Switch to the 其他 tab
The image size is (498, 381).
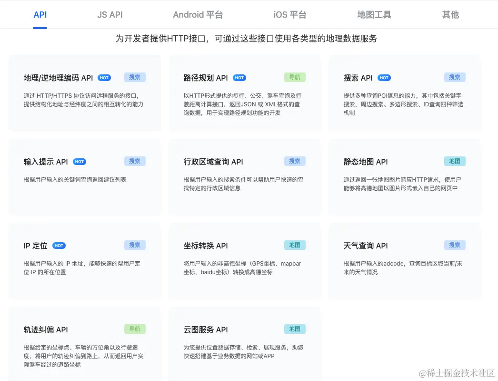click(450, 15)
